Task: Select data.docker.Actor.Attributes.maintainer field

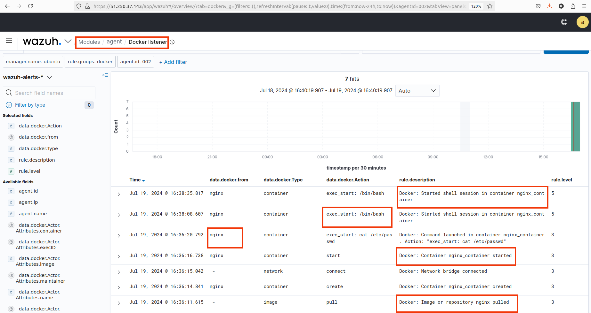Action: 41,278
